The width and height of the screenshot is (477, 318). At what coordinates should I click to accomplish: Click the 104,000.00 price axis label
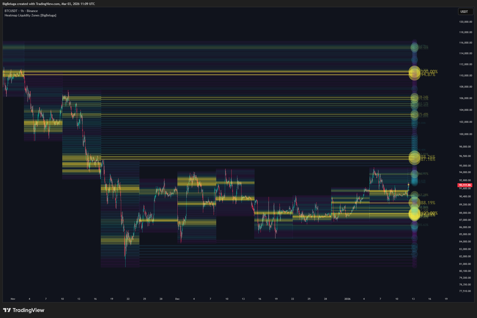coord(466,110)
